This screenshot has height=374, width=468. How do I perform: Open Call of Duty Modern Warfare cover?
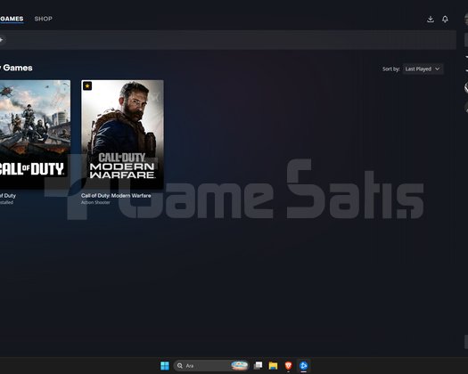pyautogui.click(x=122, y=134)
